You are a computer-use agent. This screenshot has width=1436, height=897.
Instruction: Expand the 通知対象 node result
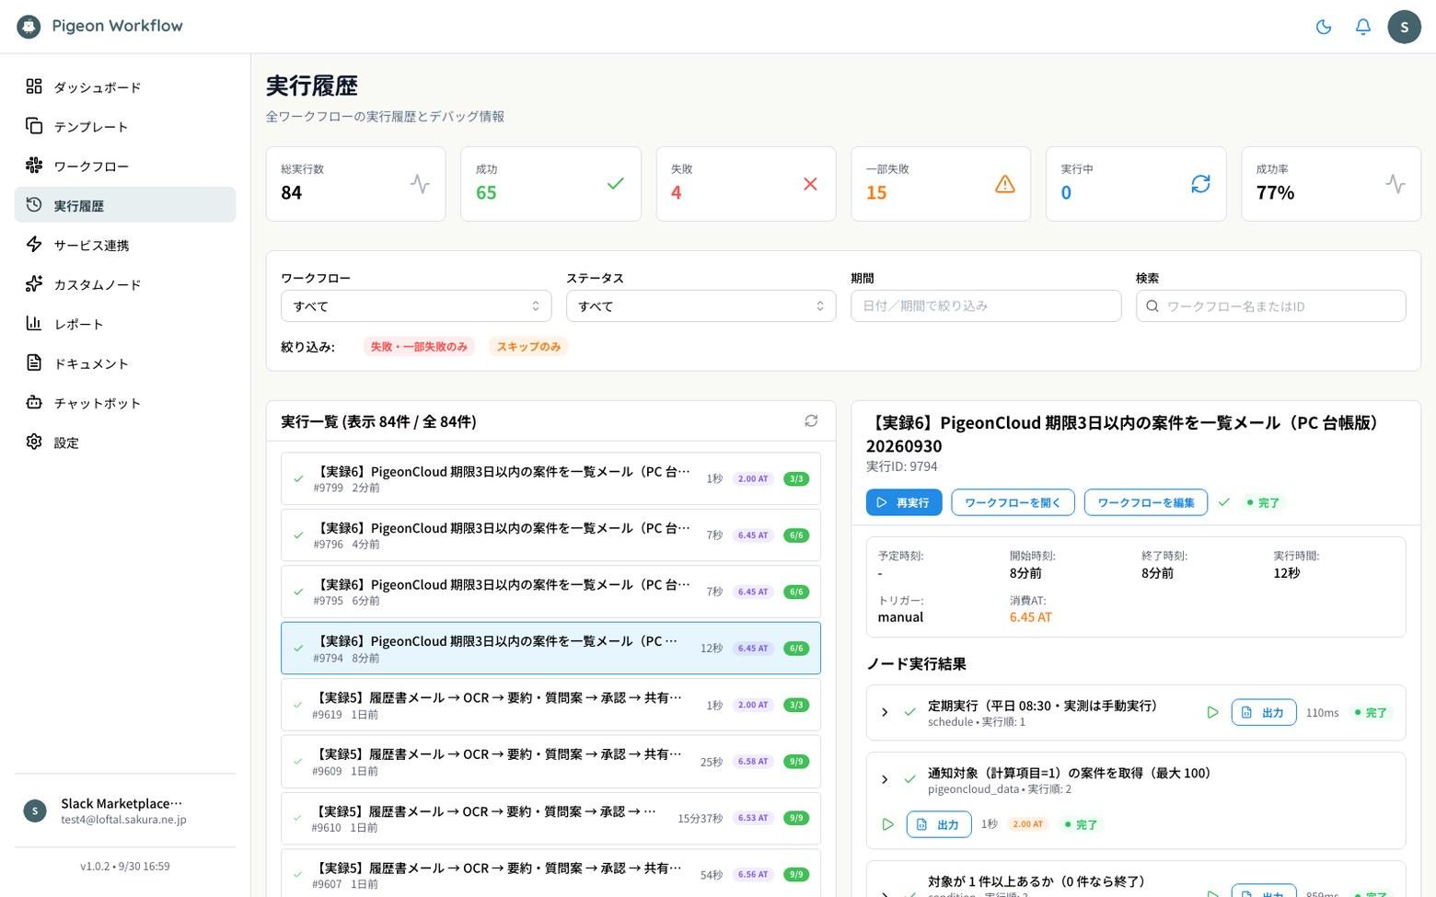tap(885, 779)
